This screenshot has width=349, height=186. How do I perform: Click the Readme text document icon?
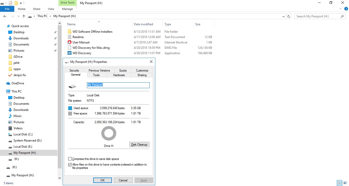[69, 37]
